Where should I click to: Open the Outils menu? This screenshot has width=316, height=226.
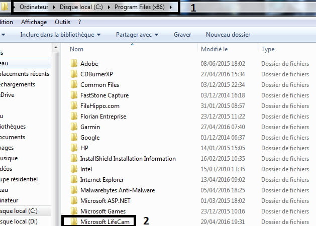point(62,22)
